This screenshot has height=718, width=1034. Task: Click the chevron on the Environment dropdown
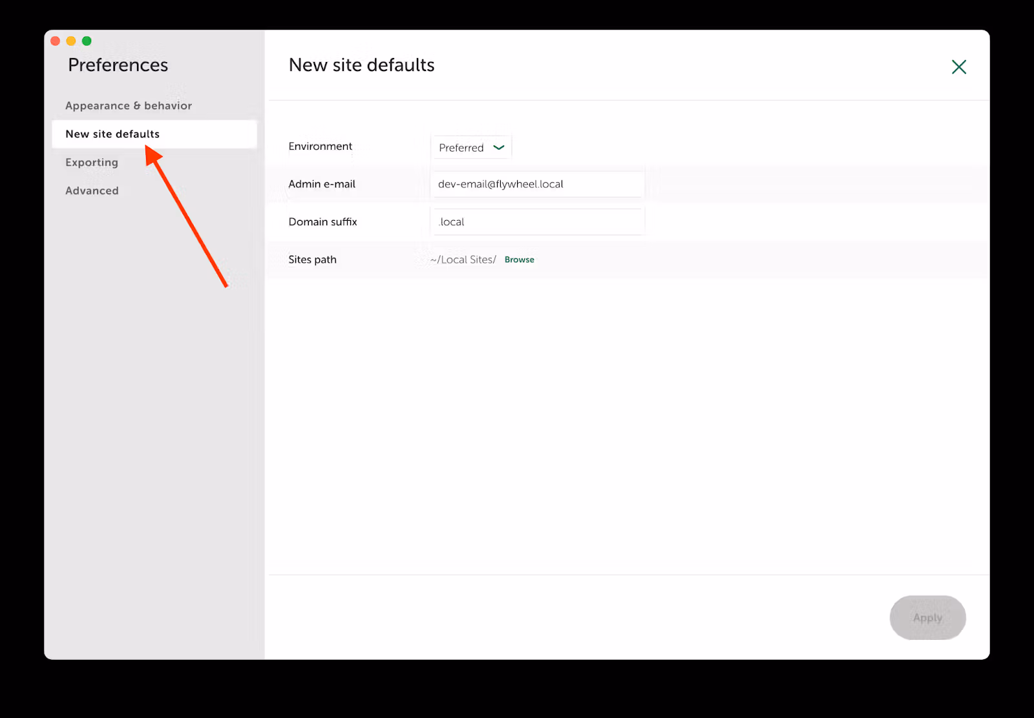point(498,147)
